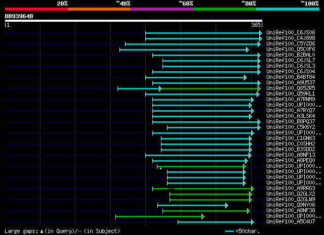Select the BB939648 query name
The image size is (324, 235).
coord(19,16)
